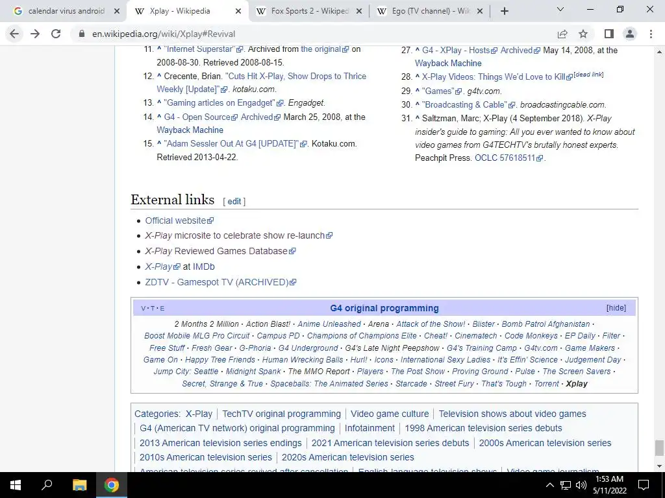Open the Infotainment category link
This screenshot has height=498, width=665.
pos(370,428)
